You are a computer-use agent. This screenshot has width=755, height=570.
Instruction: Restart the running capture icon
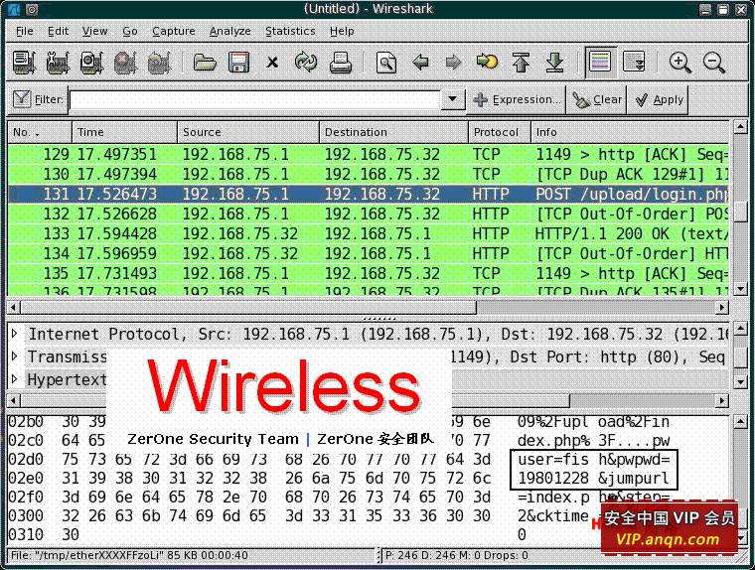pos(159,63)
